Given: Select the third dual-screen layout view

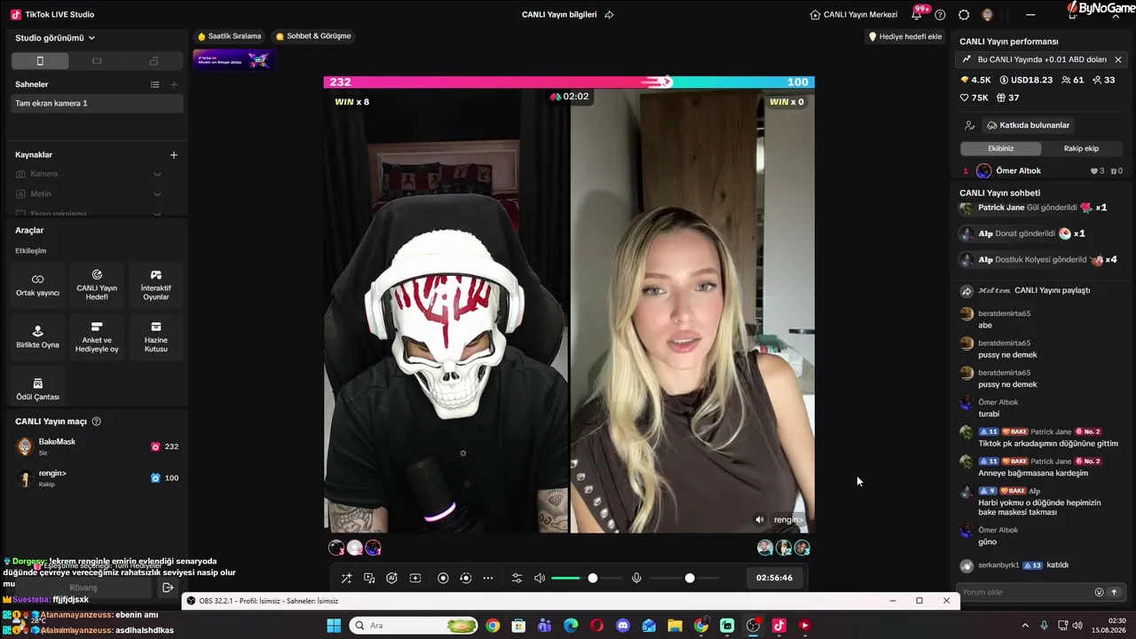Looking at the screenshot, I should [x=154, y=61].
